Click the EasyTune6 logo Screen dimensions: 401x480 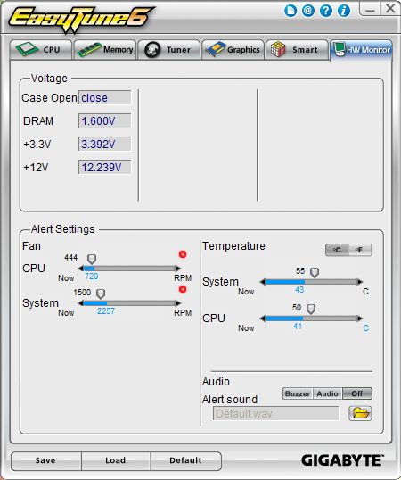coord(81,19)
